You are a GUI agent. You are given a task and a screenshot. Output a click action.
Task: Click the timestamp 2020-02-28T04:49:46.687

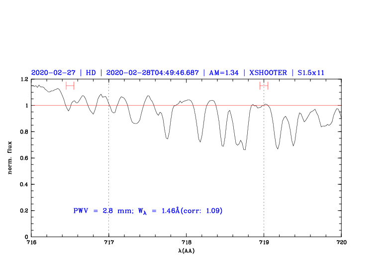(153, 72)
